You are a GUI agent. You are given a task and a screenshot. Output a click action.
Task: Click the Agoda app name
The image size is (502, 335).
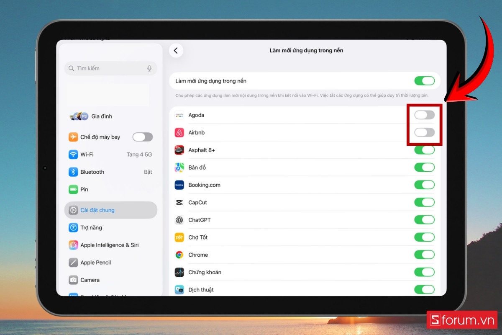[196, 115]
